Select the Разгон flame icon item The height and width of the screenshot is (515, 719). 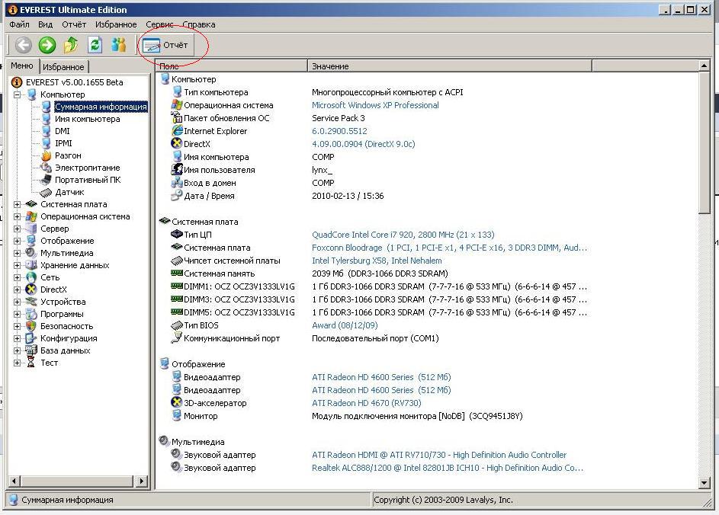(68, 155)
